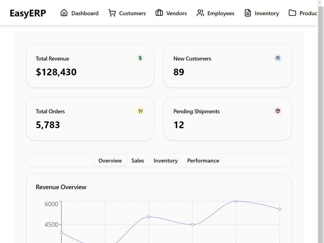Click the EasyERP logo

[x=28, y=13]
